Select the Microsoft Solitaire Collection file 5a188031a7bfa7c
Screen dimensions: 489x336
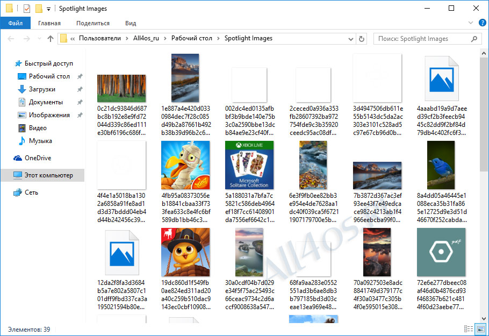coord(249,182)
